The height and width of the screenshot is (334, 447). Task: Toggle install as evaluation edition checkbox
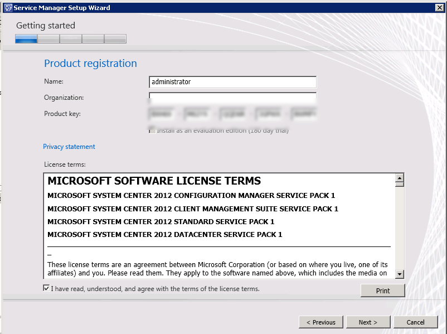[152, 130]
